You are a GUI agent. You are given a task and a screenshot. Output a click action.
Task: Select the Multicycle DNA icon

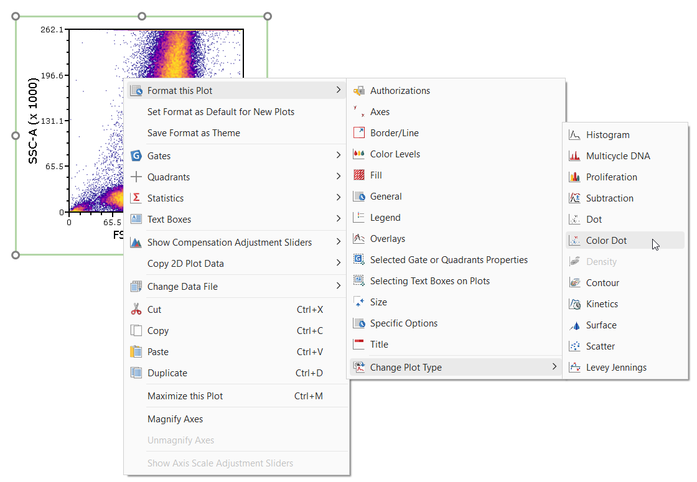click(575, 156)
